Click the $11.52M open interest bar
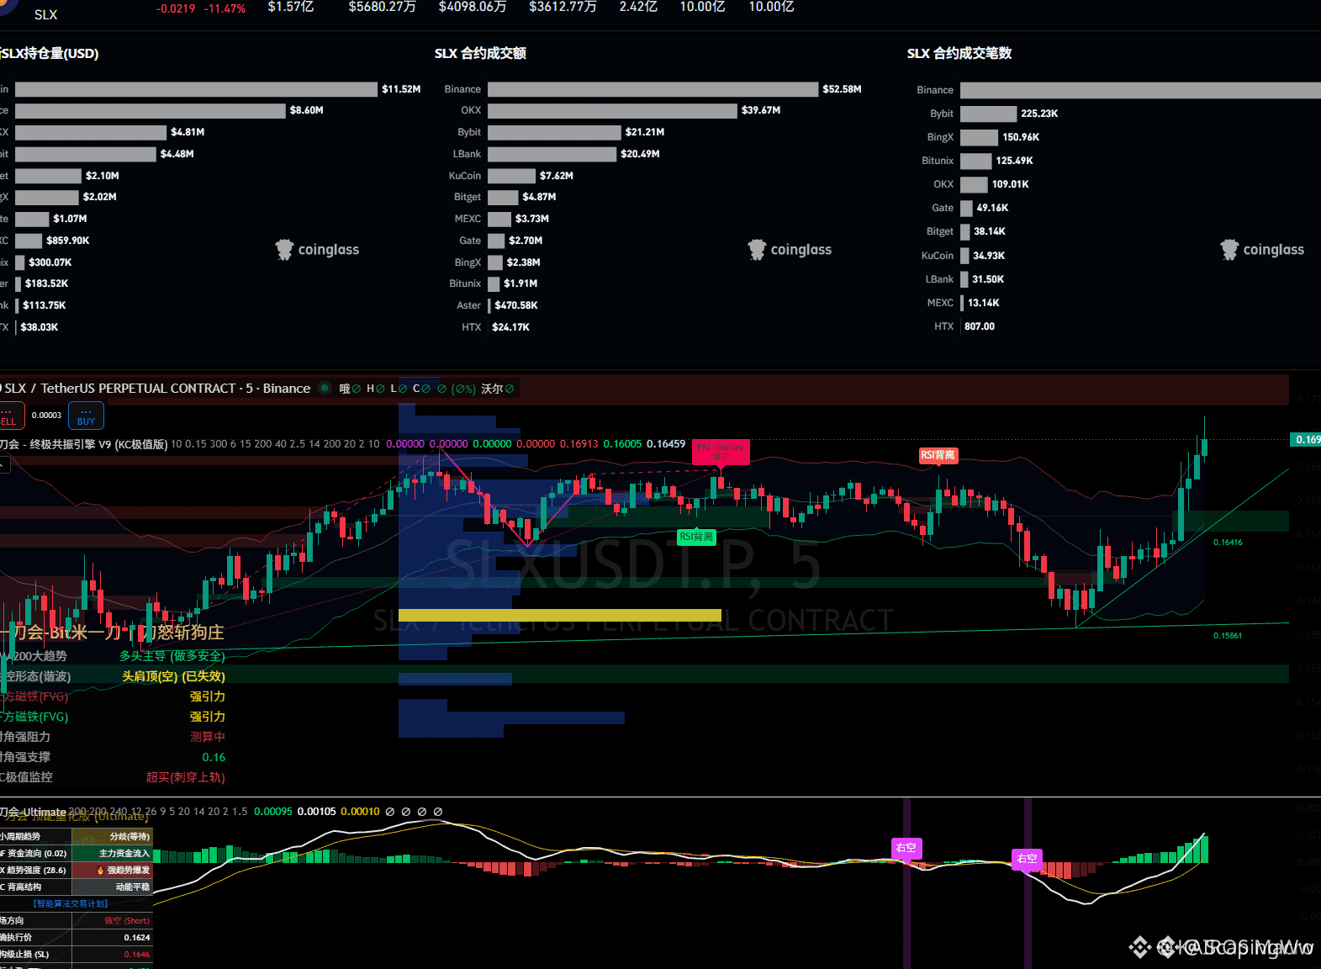Viewport: 1321px width, 969px height. tap(196, 89)
